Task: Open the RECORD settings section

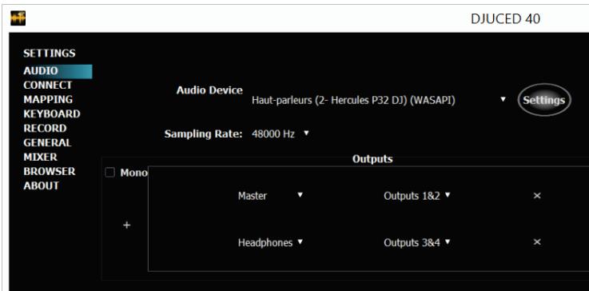Action: pos(45,129)
